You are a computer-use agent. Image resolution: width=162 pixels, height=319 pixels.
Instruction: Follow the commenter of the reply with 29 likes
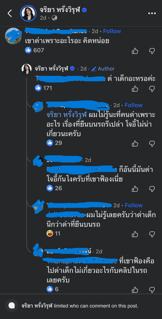[x=133, y=105]
